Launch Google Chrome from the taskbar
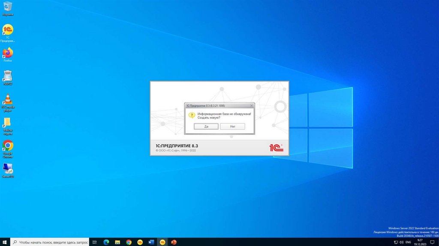439x246 pixels. (129, 242)
